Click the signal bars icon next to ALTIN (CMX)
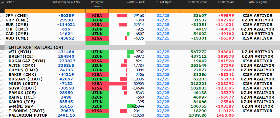This screenshot has height=118, width=280. click(3, 66)
